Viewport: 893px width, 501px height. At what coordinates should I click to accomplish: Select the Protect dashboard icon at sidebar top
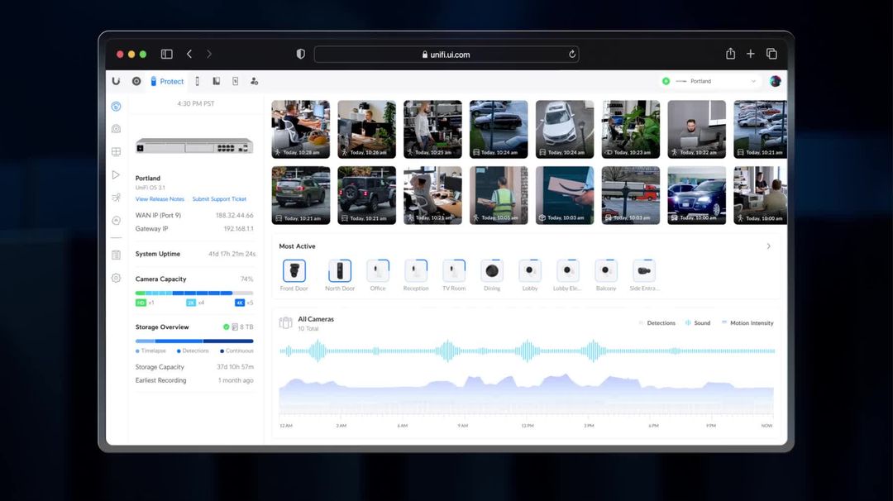click(116, 106)
